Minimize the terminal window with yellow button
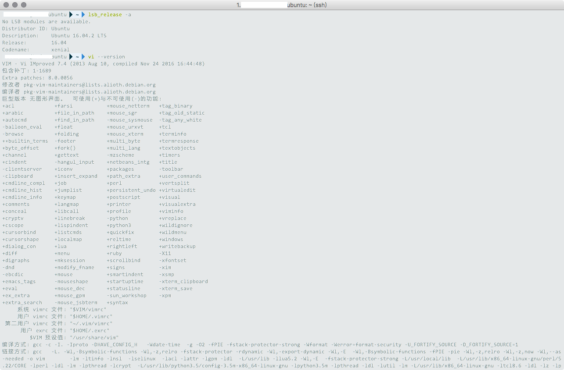The image size is (564, 370). [x=15, y=5]
